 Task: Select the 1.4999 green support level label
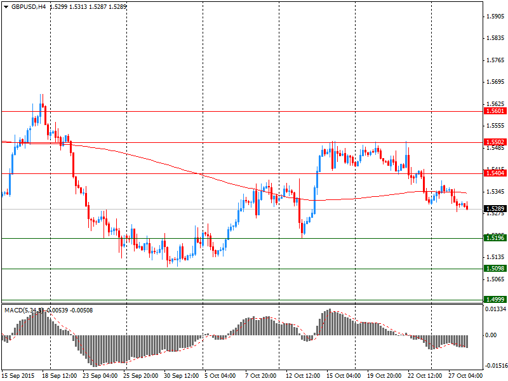[495, 300]
